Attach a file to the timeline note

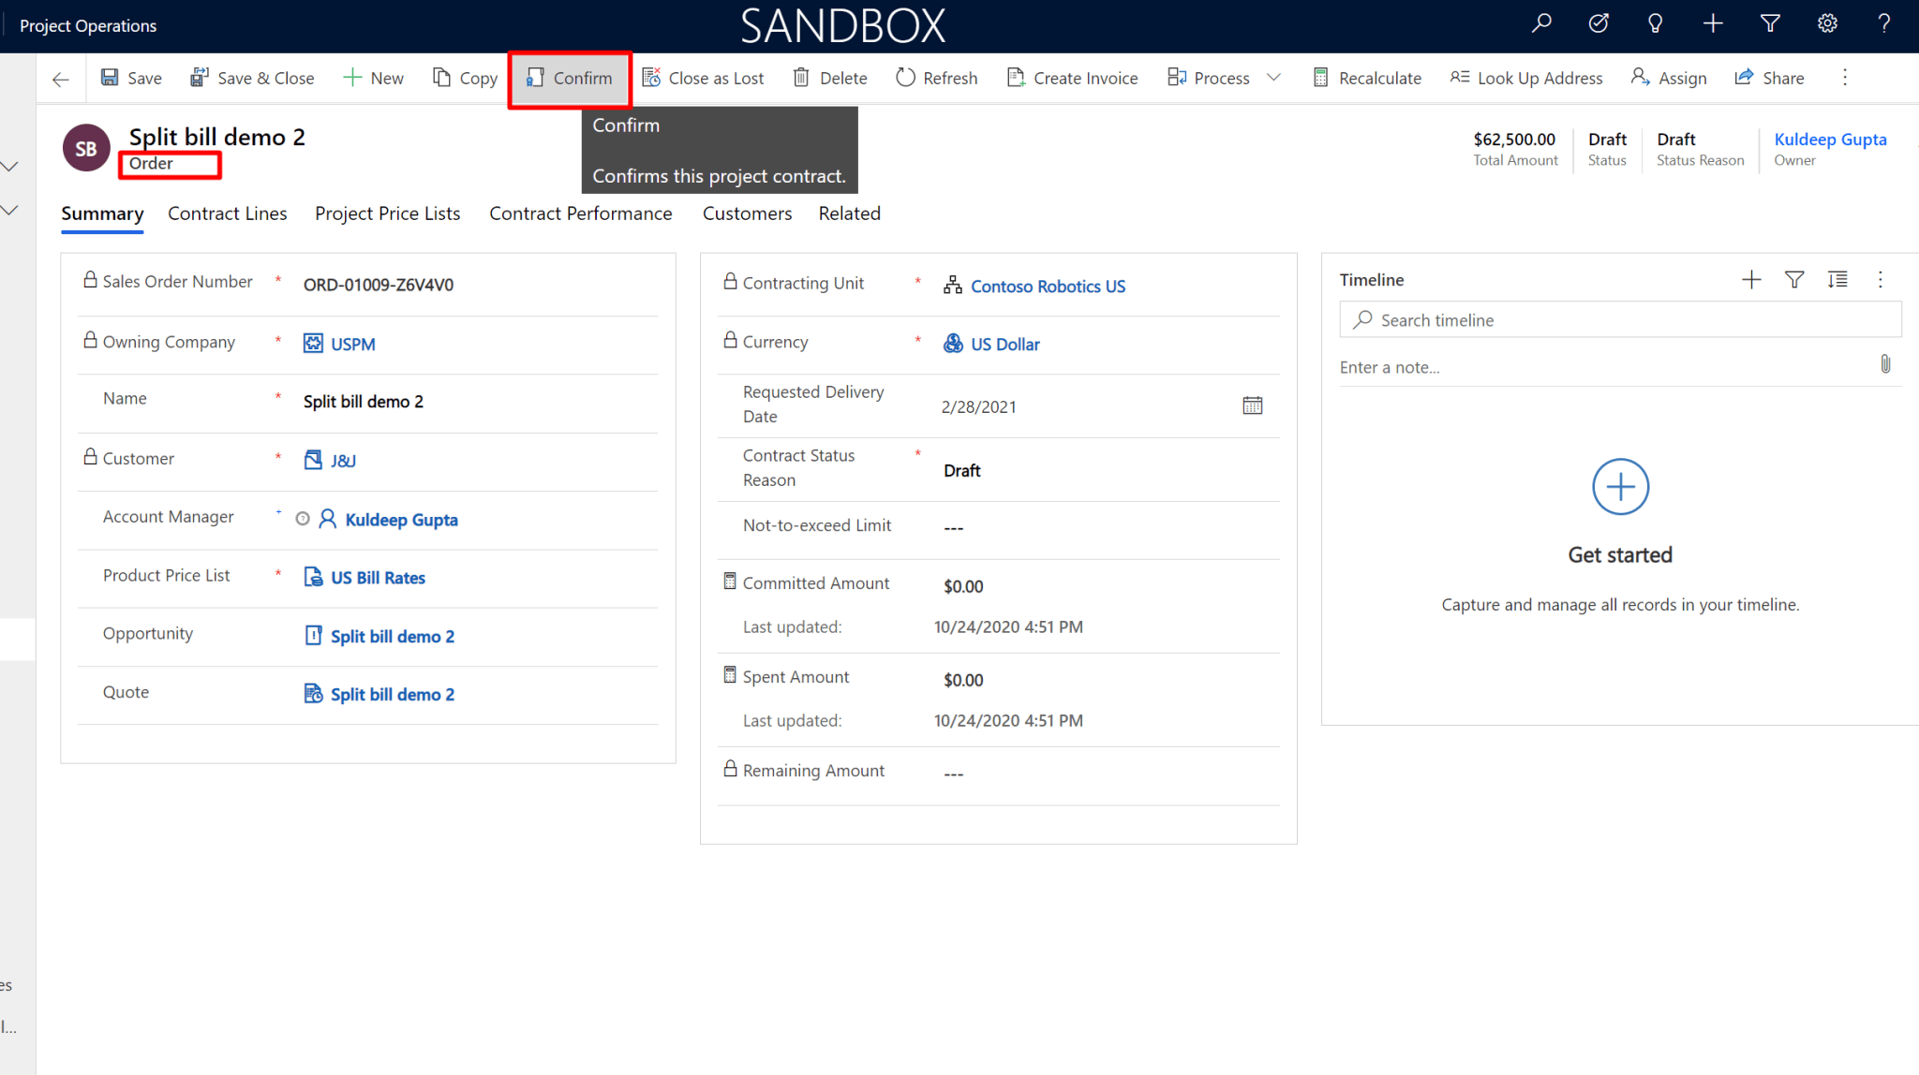point(1886,364)
